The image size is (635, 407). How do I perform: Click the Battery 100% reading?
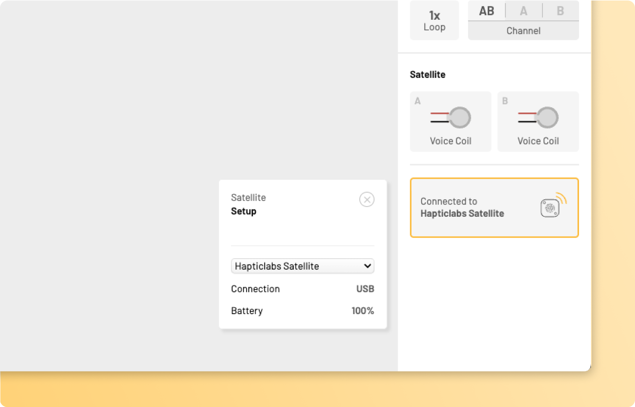tap(362, 311)
